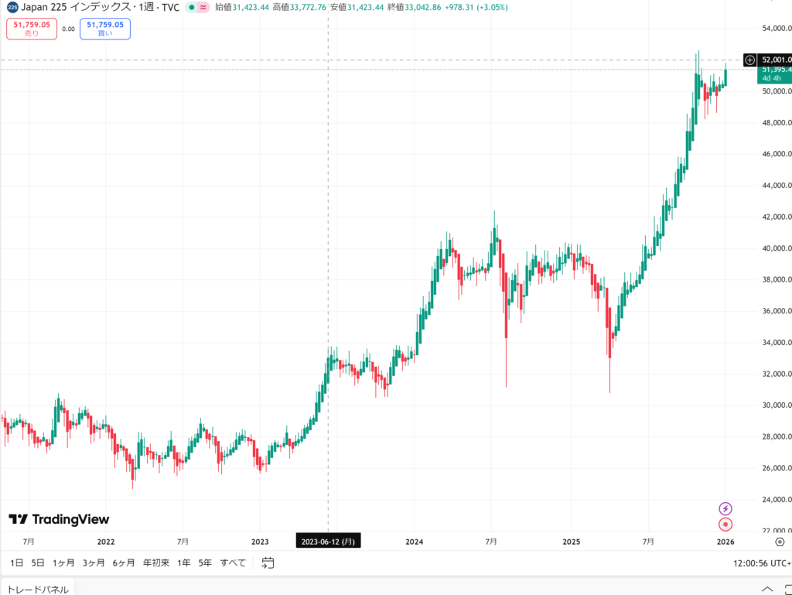Click the TradingView logo on the chart
792x595 pixels.
point(60,519)
